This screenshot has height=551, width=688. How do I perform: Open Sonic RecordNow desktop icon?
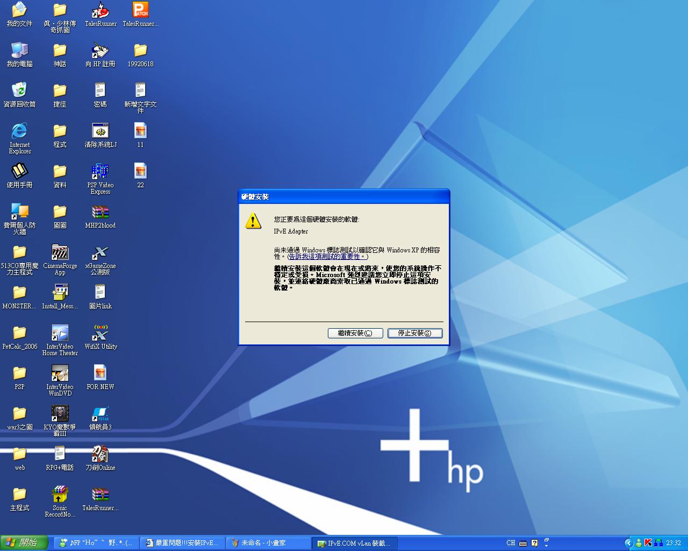[60, 494]
